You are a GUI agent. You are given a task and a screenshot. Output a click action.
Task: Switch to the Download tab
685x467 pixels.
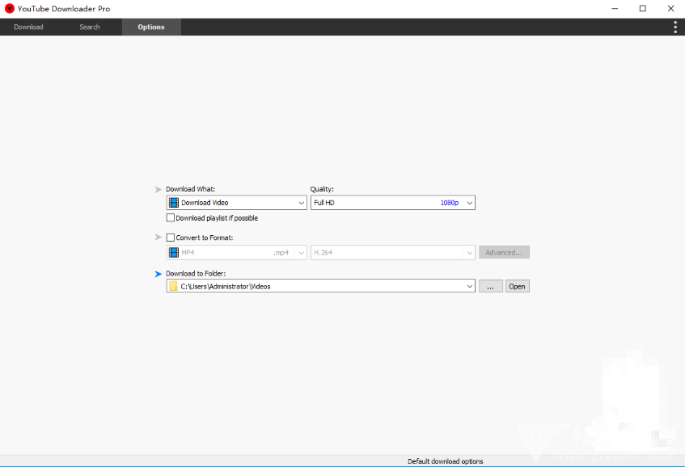[x=28, y=27]
